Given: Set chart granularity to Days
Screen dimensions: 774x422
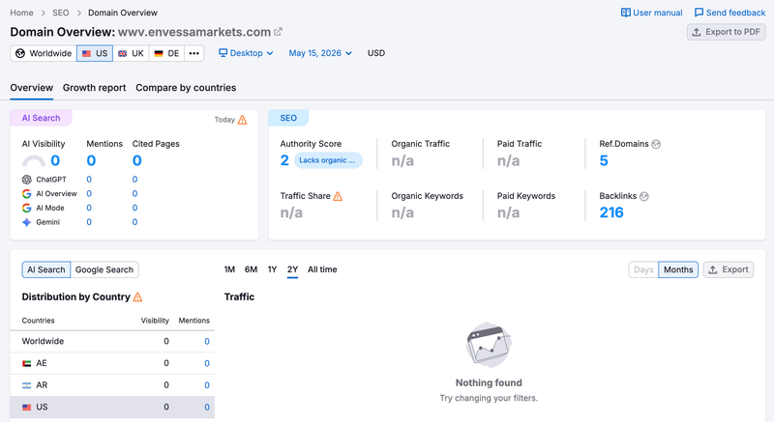Looking at the screenshot, I should click(643, 269).
